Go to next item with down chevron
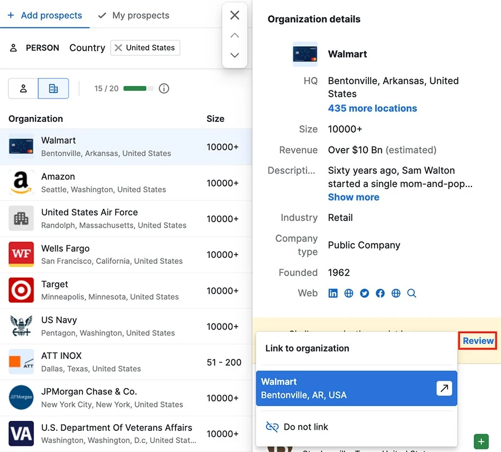The height and width of the screenshot is (452, 501). pyautogui.click(x=235, y=55)
